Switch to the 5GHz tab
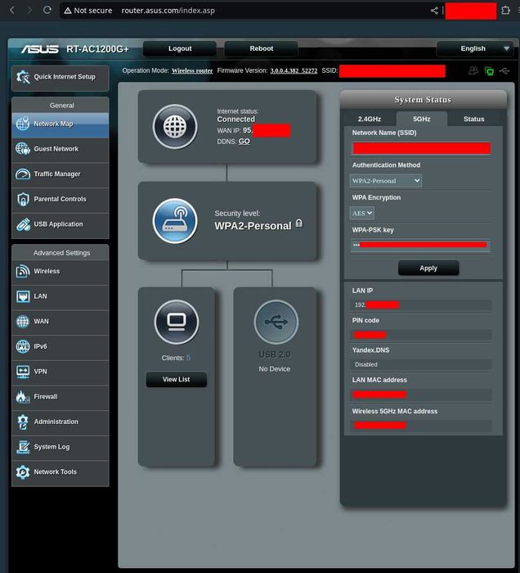Image resolution: width=520 pixels, height=573 pixels. [x=421, y=120]
